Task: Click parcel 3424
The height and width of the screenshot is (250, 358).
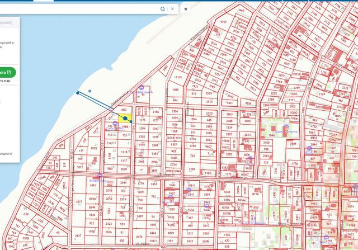Action: coord(153,233)
